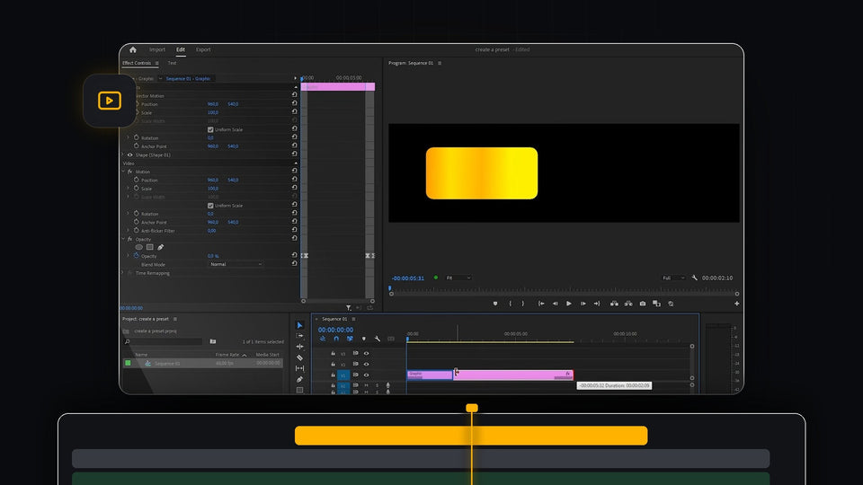Screen dimensions: 863x485
Task: Toggle insert sequences as nests
Action: pyautogui.click(x=323, y=339)
